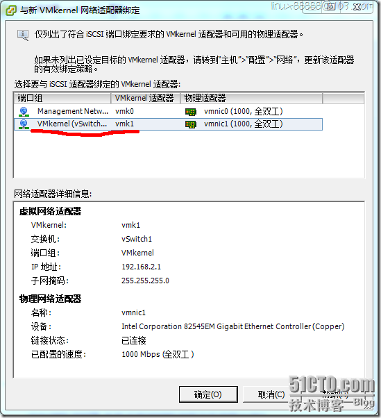The image size is (381, 418).
Task: Click vmnic0 (1000, 全双工) entry
Action: tap(244, 111)
